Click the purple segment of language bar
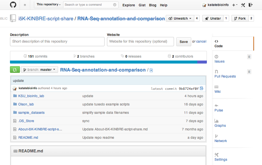Image resolution: width=262 pixels, height=165 pixels. tap(202, 62)
